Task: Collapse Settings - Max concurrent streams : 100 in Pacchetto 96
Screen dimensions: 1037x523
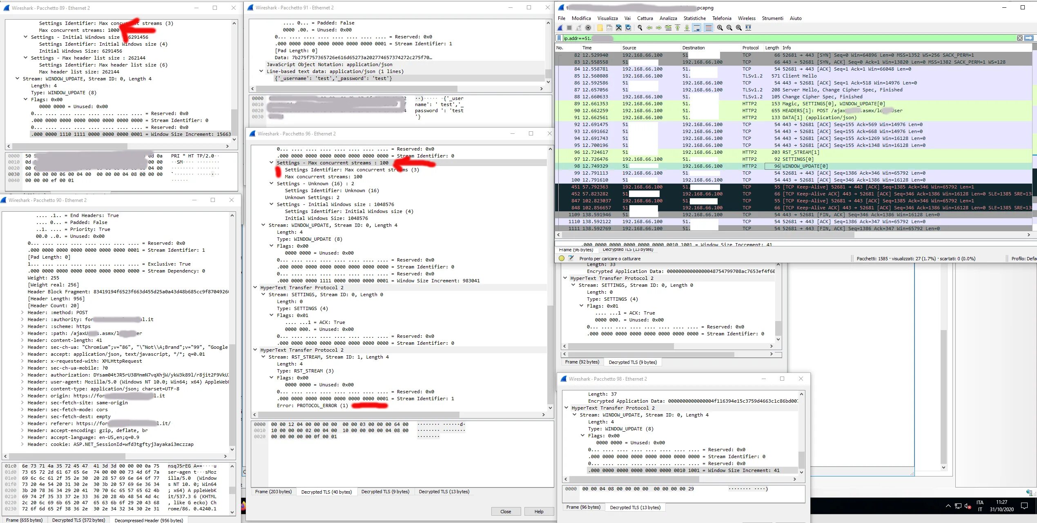Action: coord(272,162)
